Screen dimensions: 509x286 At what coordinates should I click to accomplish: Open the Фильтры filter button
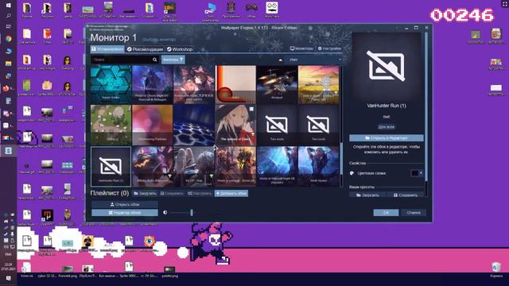173,60
